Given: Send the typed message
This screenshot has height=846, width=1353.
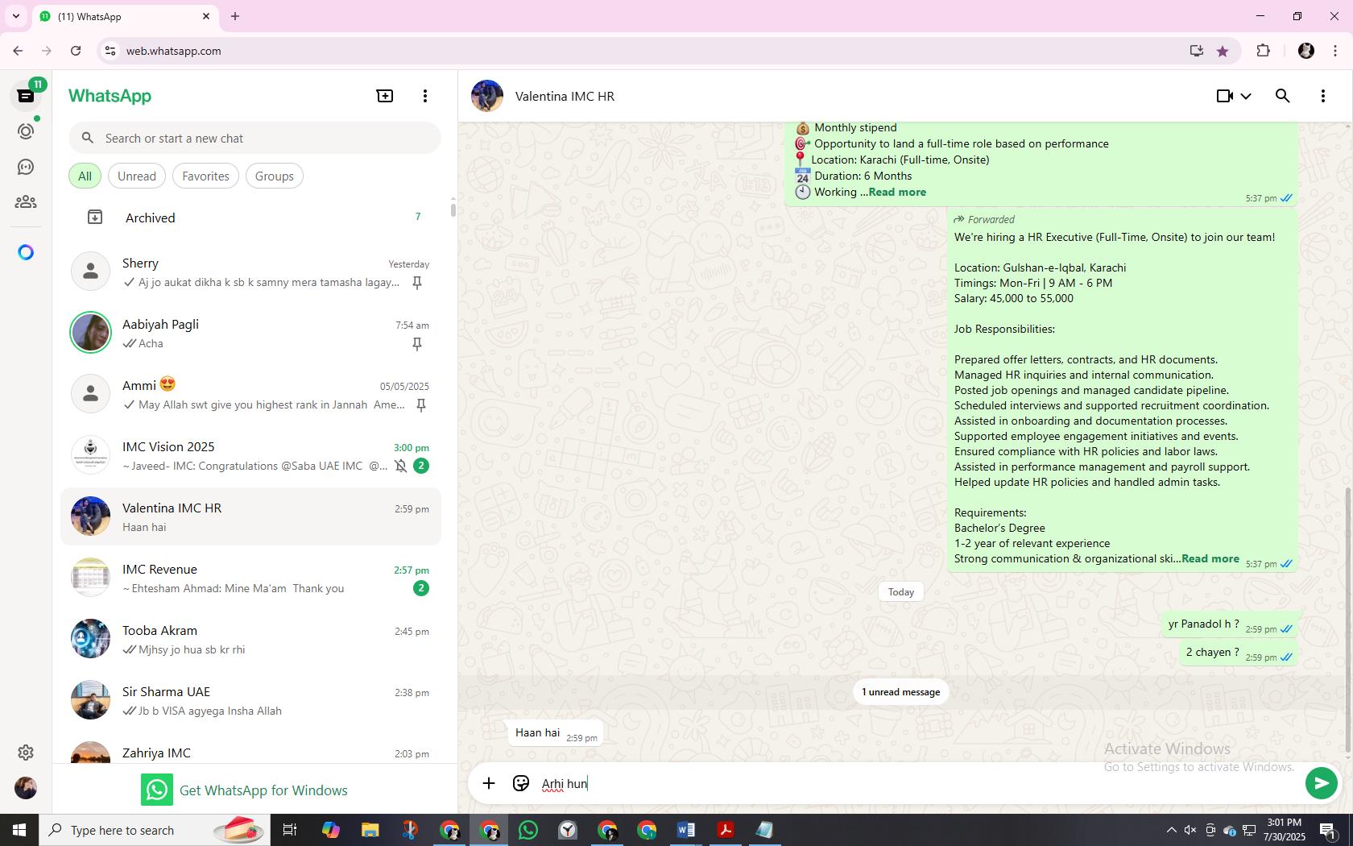Looking at the screenshot, I should pyautogui.click(x=1321, y=783).
